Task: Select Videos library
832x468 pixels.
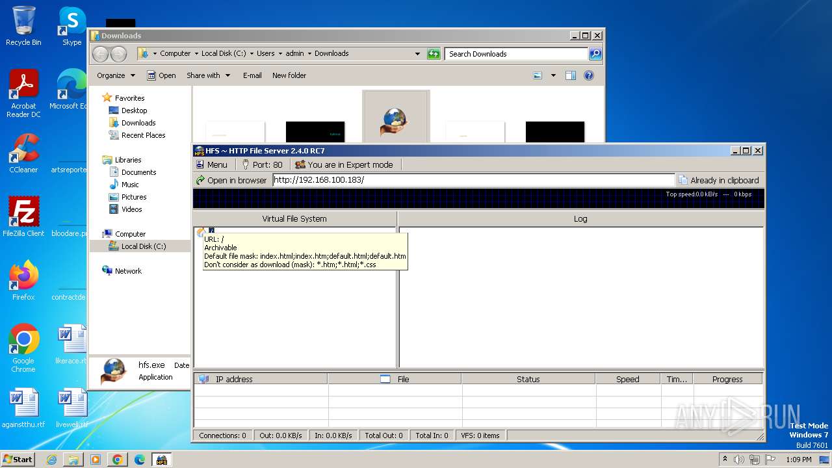Action: (x=131, y=209)
